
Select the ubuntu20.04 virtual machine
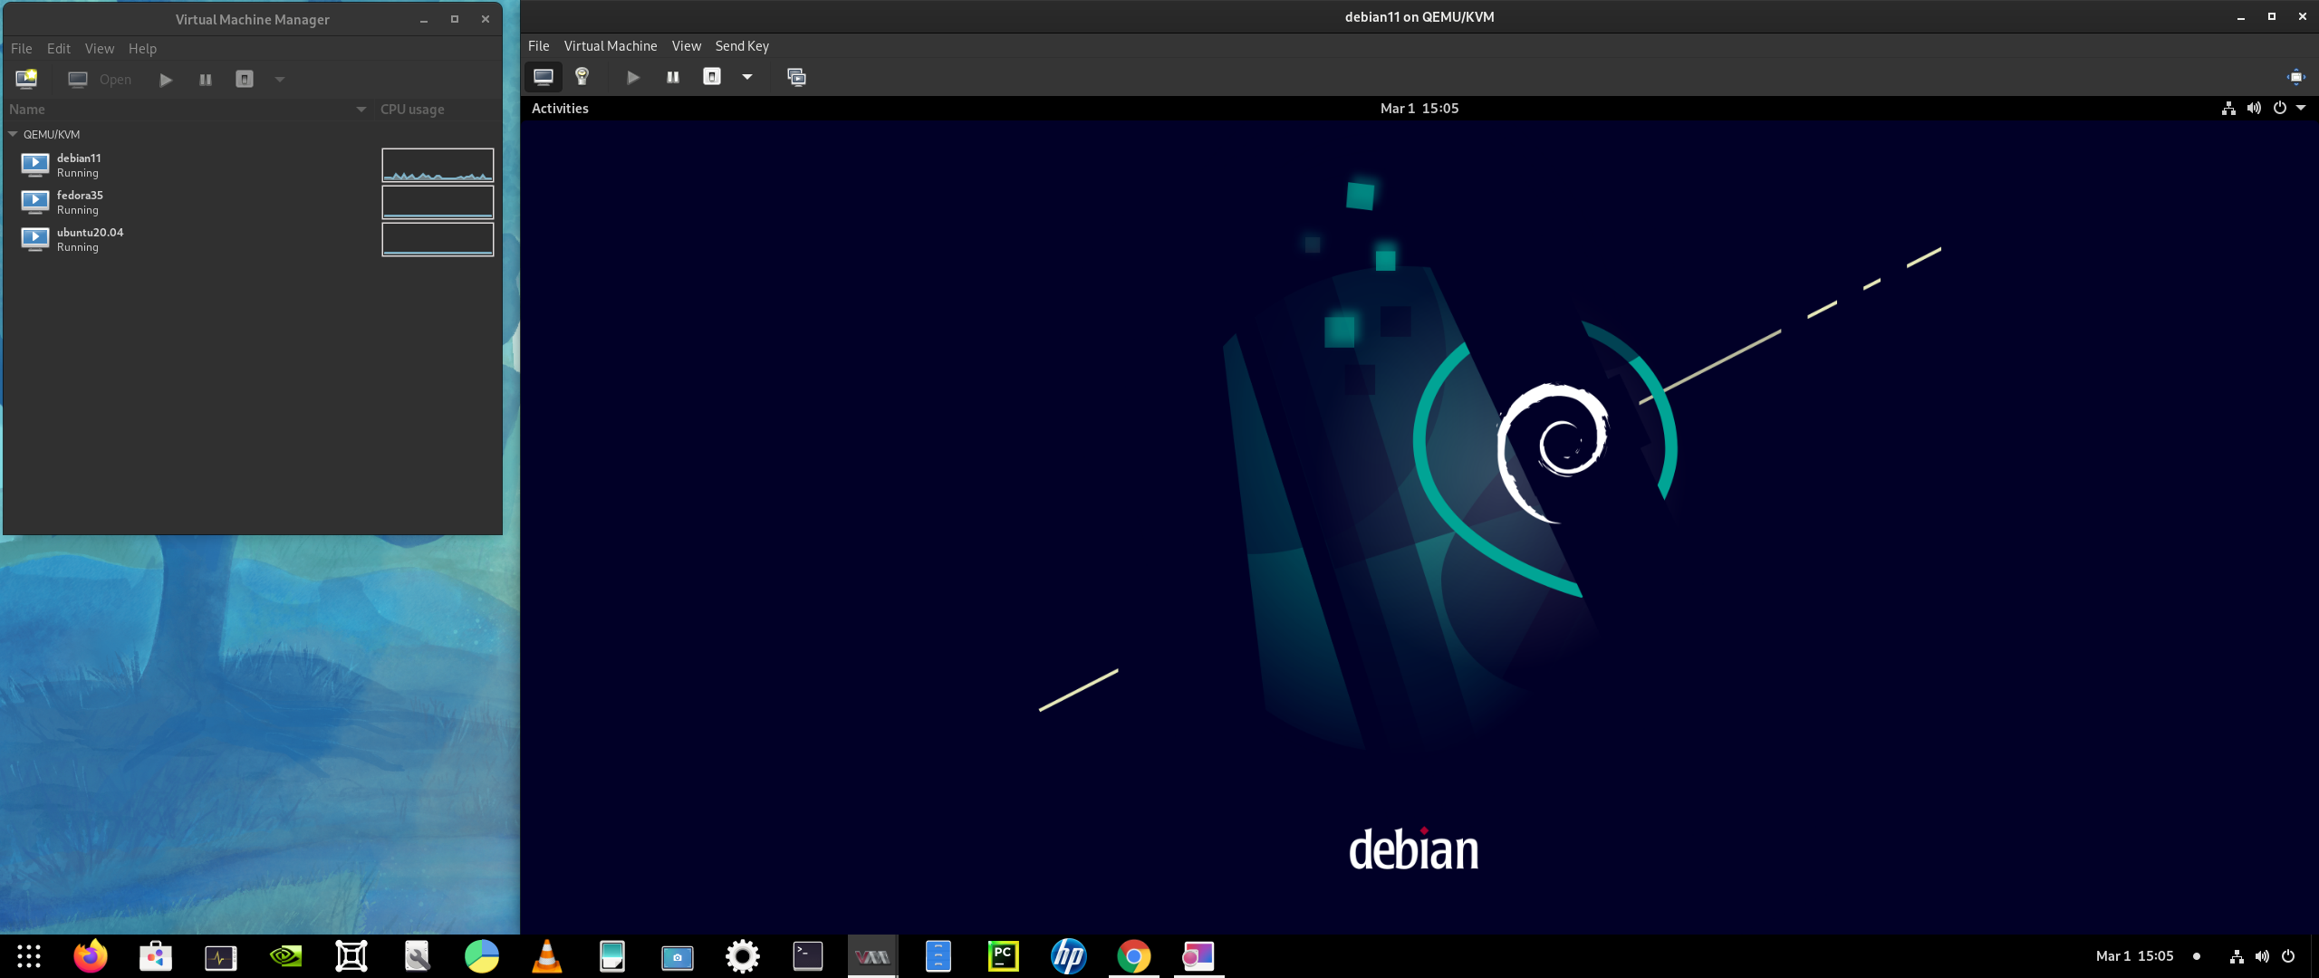[90, 239]
